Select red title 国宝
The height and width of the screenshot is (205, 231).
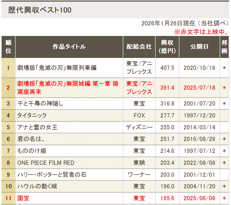pyautogui.click(x=23, y=198)
